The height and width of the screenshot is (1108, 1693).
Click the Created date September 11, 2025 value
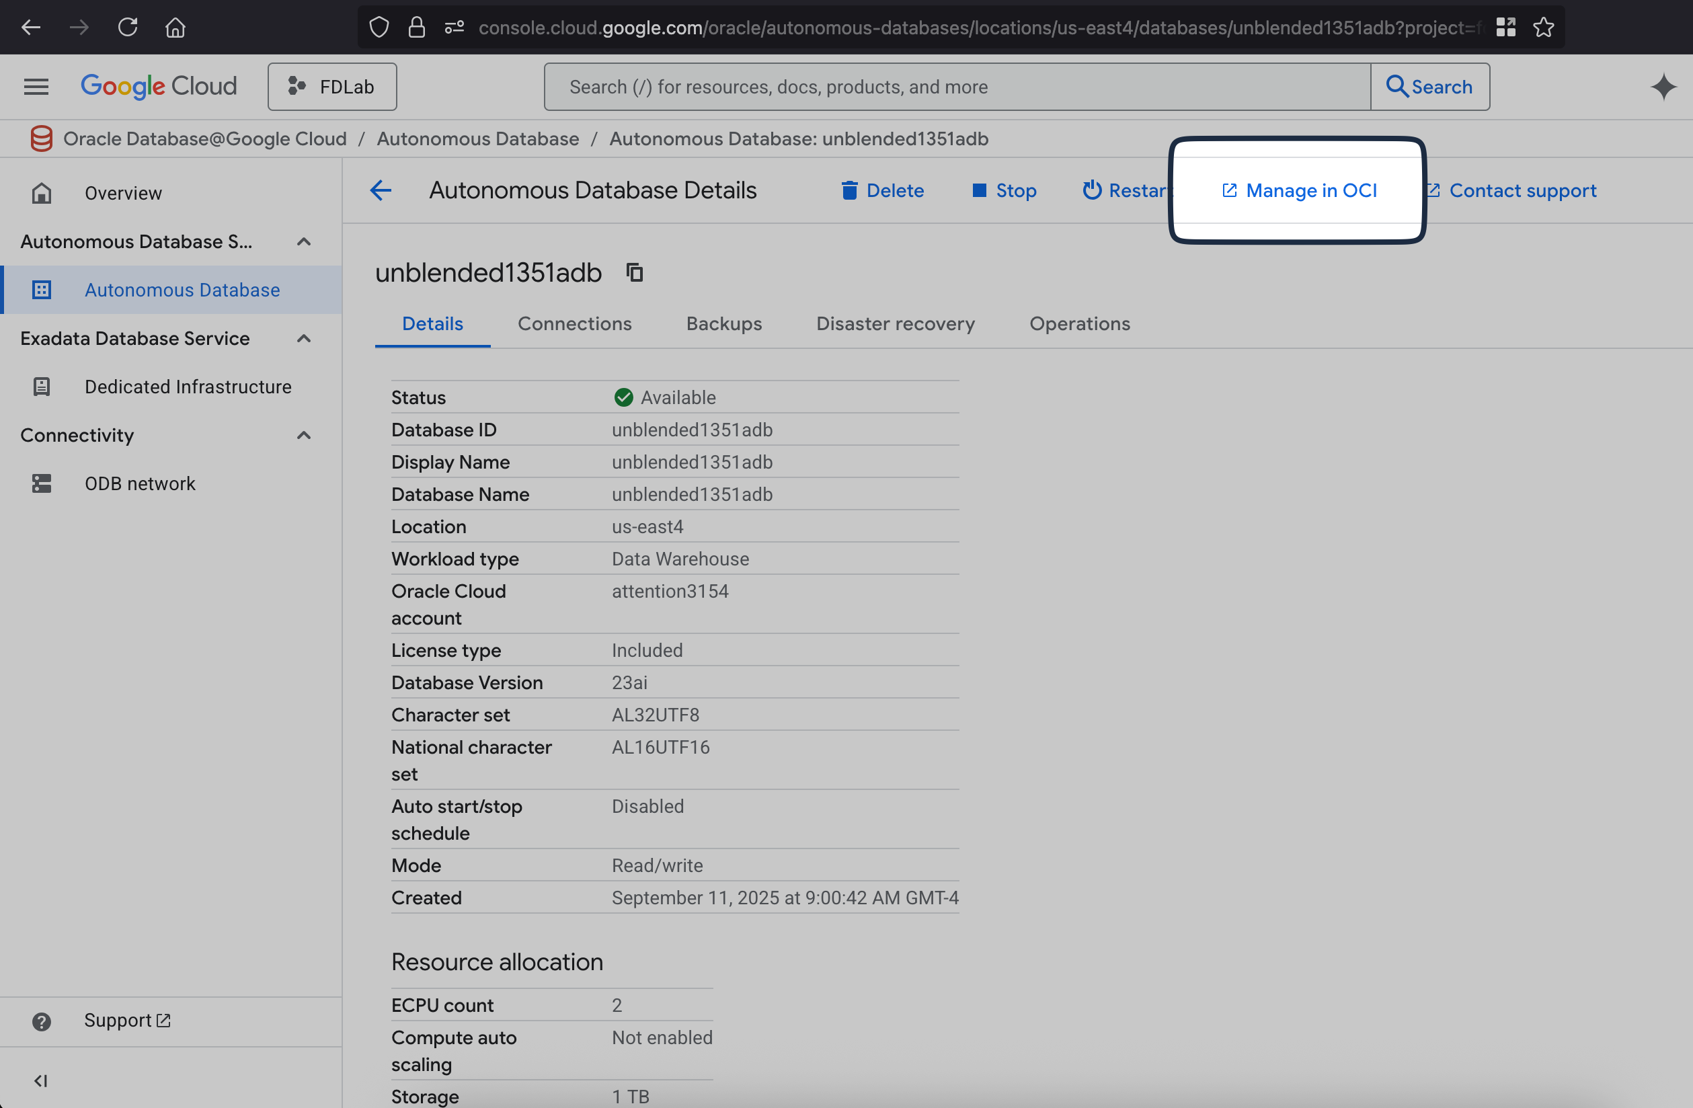785,898
